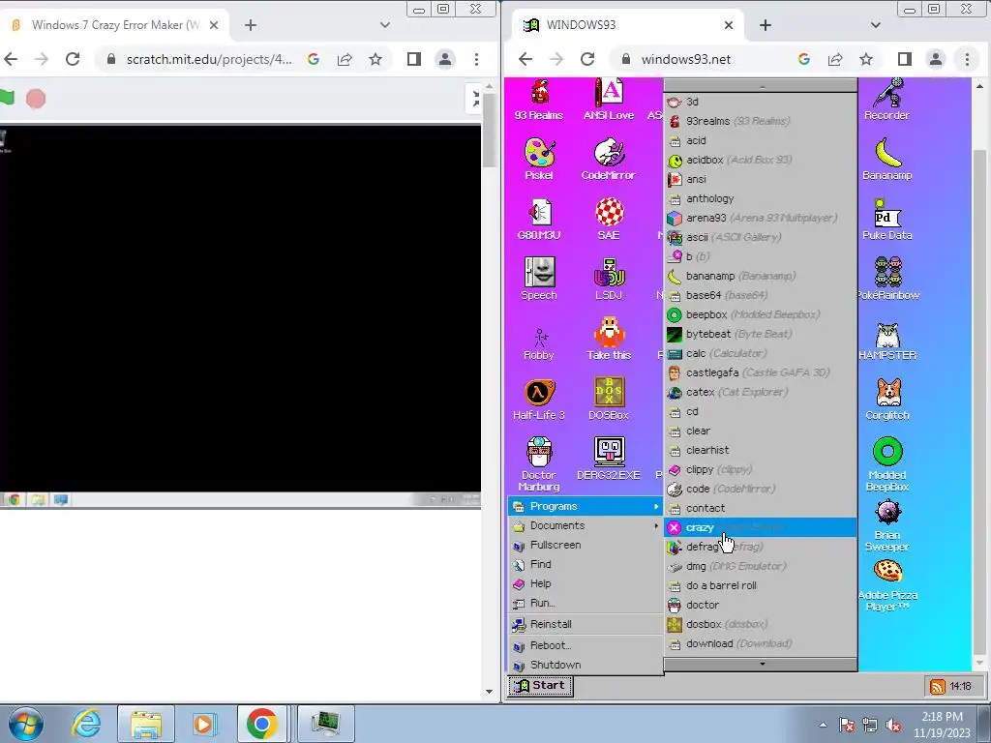This screenshot has height=743, width=991.
Task: Open the ANSI Love desktop icon
Action: point(608,100)
